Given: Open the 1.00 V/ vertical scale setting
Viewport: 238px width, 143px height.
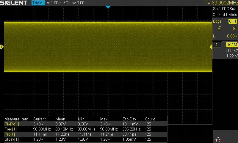Looking at the screenshot, I should [x=231, y=51].
